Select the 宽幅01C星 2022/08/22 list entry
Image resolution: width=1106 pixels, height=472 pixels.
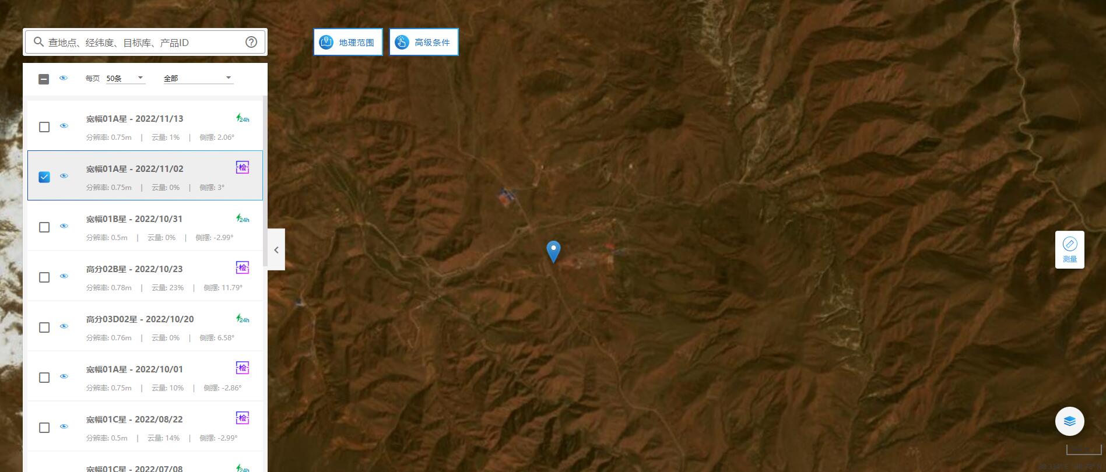(x=145, y=427)
